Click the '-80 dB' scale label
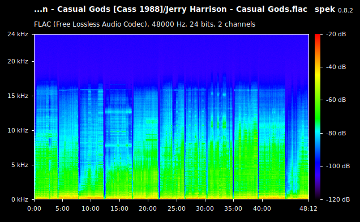The height and width of the screenshot is (222, 360). (x=336, y=133)
